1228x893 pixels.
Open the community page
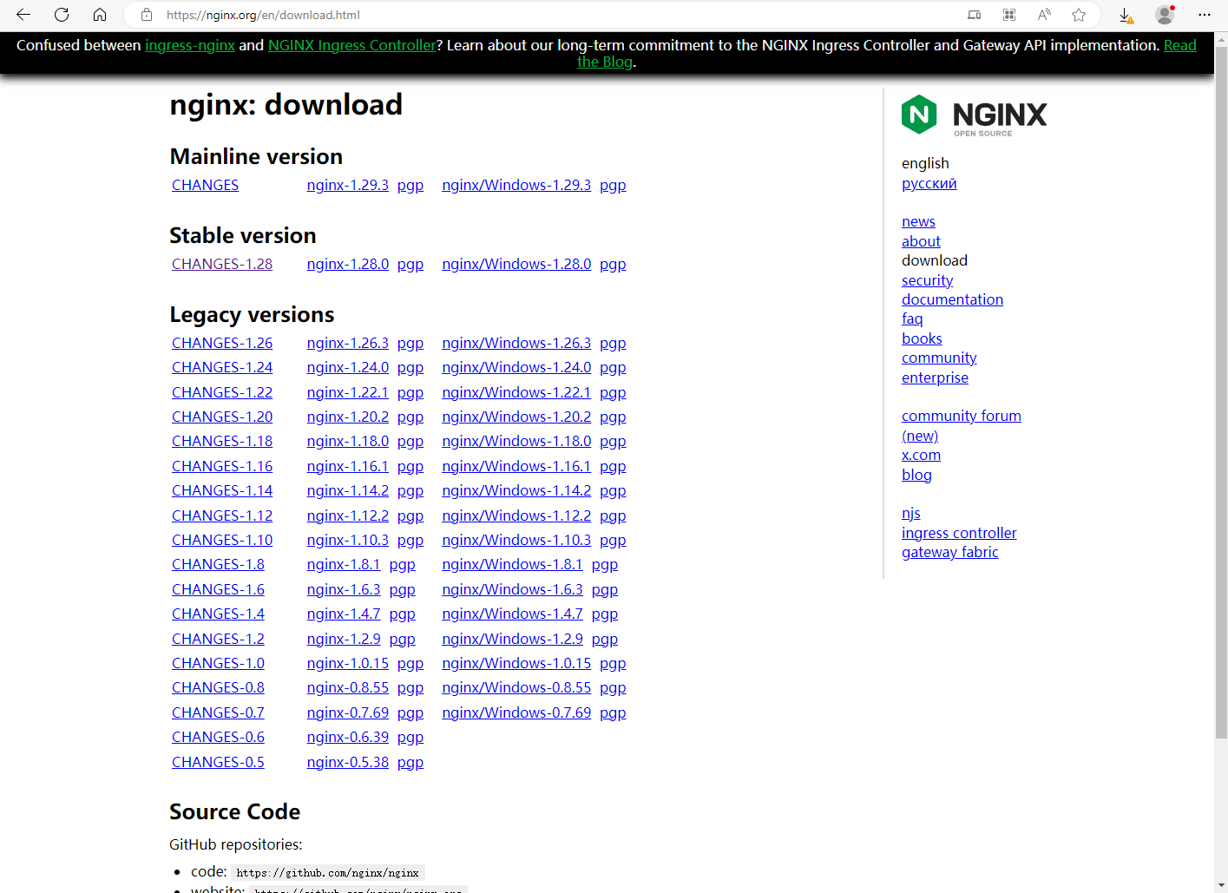coord(939,358)
